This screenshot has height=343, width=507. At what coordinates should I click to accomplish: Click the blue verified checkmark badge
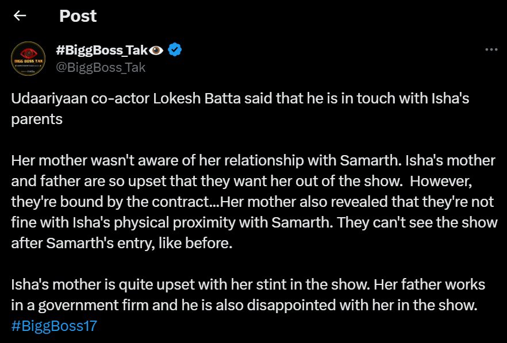tap(175, 49)
